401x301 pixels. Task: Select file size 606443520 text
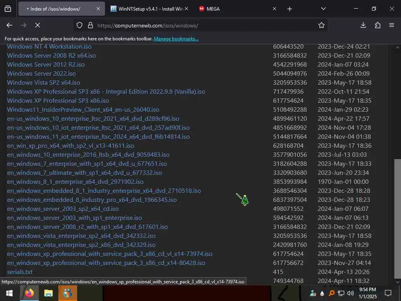[x=288, y=47]
